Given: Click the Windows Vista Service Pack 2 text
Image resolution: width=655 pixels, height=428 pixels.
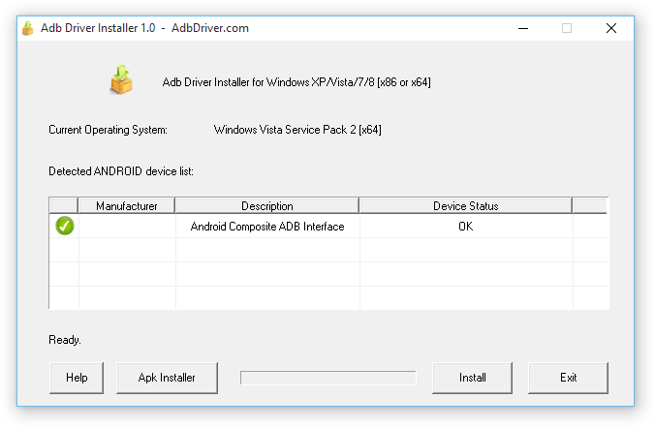Looking at the screenshot, I should [x=297, y=130].
